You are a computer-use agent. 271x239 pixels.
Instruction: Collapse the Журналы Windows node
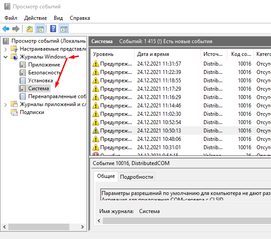6,57
